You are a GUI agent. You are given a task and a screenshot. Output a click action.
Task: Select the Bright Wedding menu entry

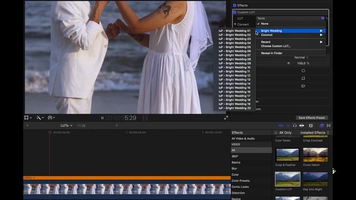click(x=290, y=31)
